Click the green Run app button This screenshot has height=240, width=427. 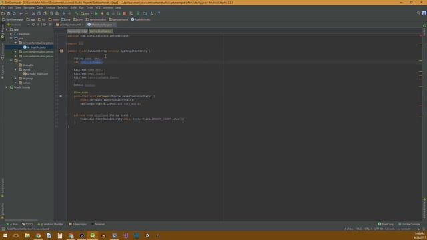pyautogui.click(x=96, y=13)
